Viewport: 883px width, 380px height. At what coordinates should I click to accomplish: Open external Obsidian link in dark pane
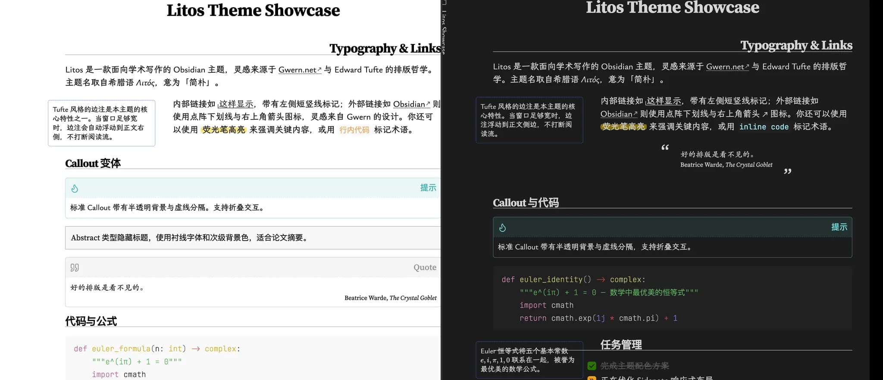pos(619,114)
